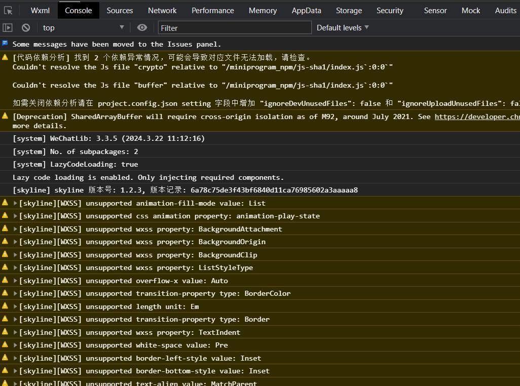Open the Security tab
520x386 pixels.
pos(390,11)
